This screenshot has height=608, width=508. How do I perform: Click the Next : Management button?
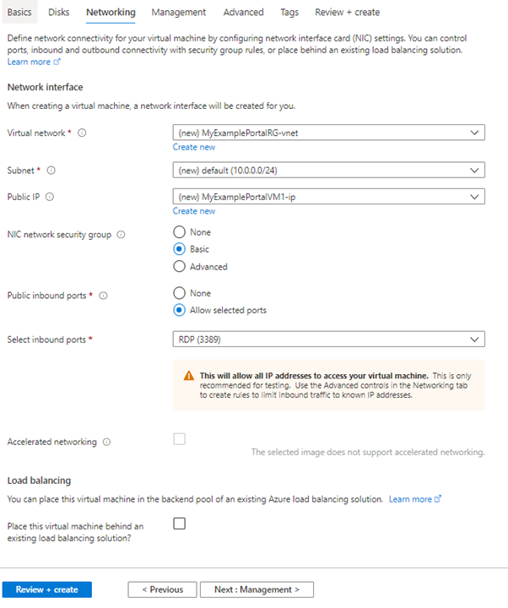click(263, 589)
